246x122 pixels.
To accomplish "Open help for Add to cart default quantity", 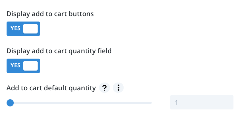I will pos(104,88).
